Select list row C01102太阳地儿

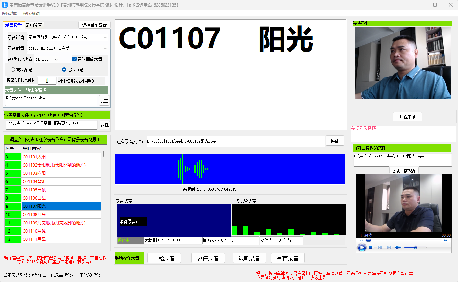[61, 165]
